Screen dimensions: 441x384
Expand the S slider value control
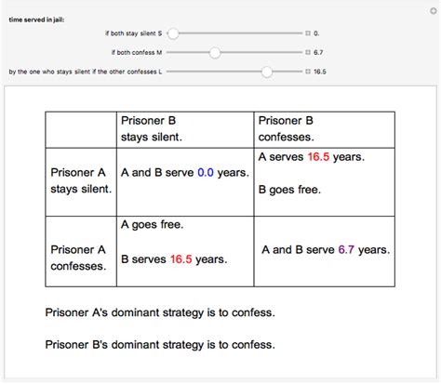coord(308,33)
